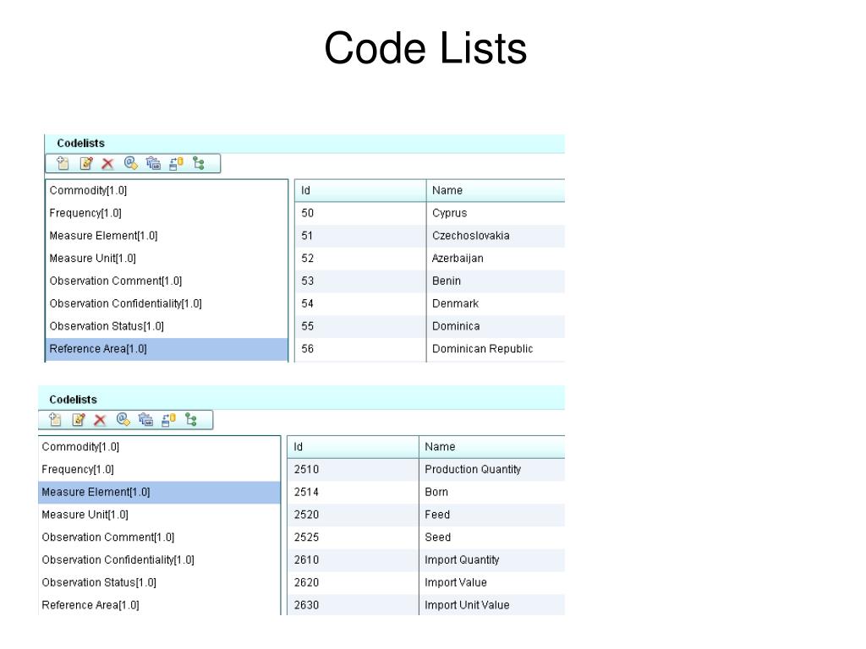Select Observation Status[1.0] in the lower codelist panel
The height and width of the screenshot is (649, 866).
point(159,583)
